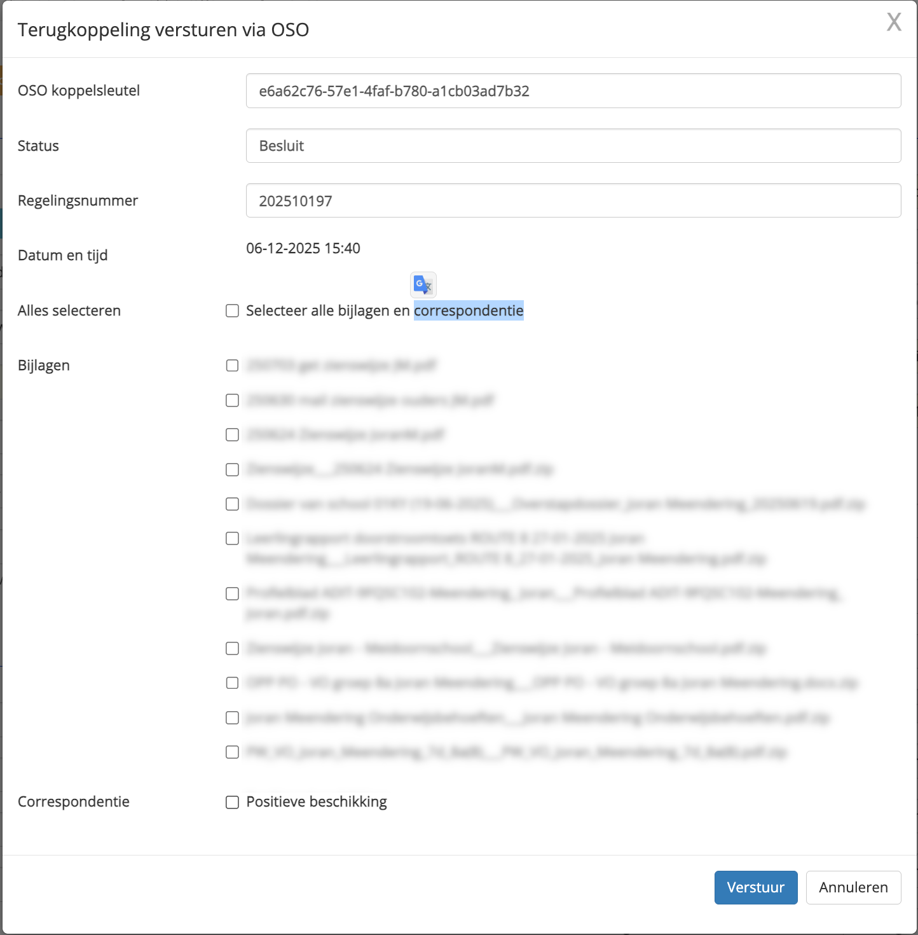Focus the OSO koppelsleutel input field
918x935 pixels.
[573, 91]
